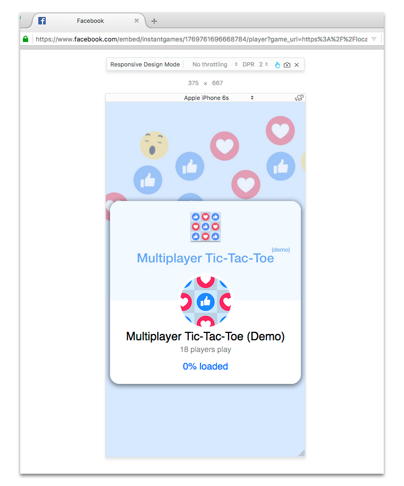
Task: Open the No throttling dropdown
Action: tap(215, 64)
